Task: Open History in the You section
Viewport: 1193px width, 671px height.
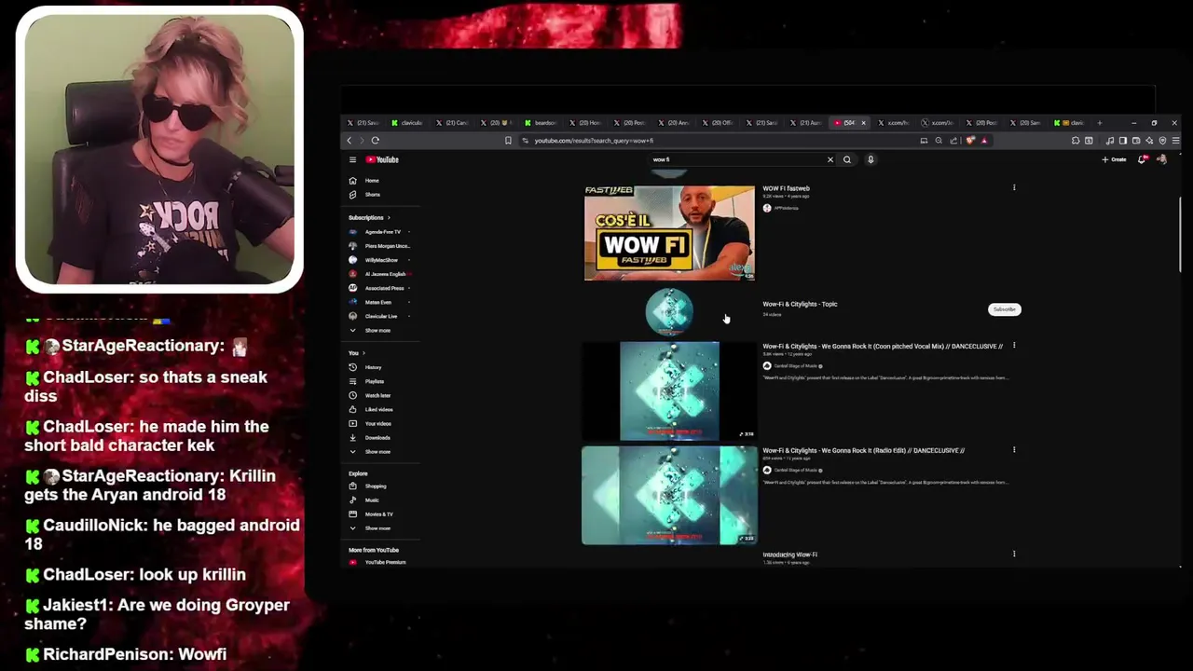Action: (382, 367)
